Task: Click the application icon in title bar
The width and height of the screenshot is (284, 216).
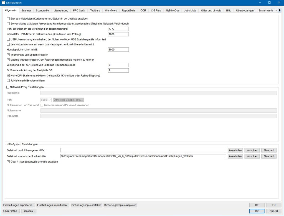Action: 3,2
